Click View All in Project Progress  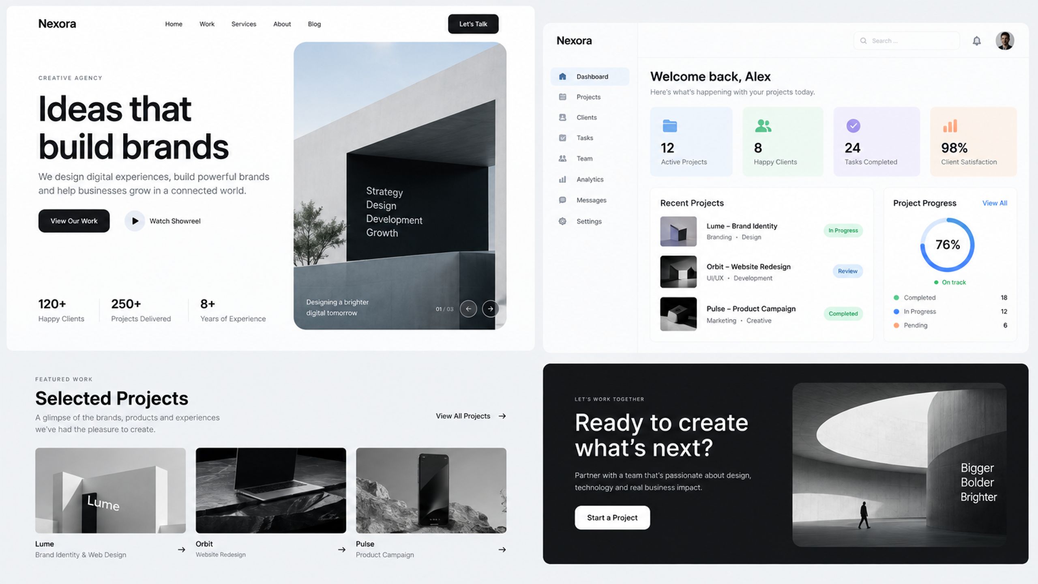(x=995, y=203)
